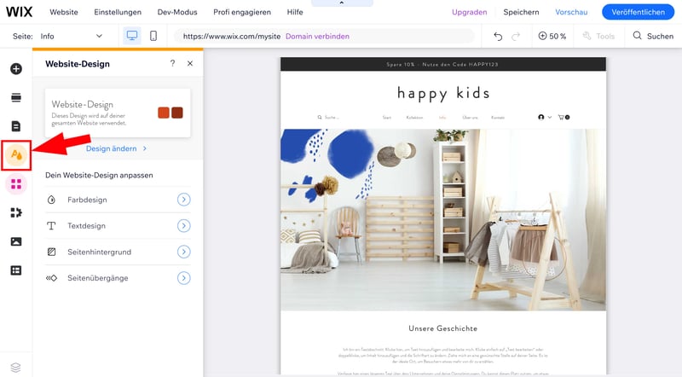Expand the Seitenübergänge option
Screen dimensions: 682x377
pos(183,278)
